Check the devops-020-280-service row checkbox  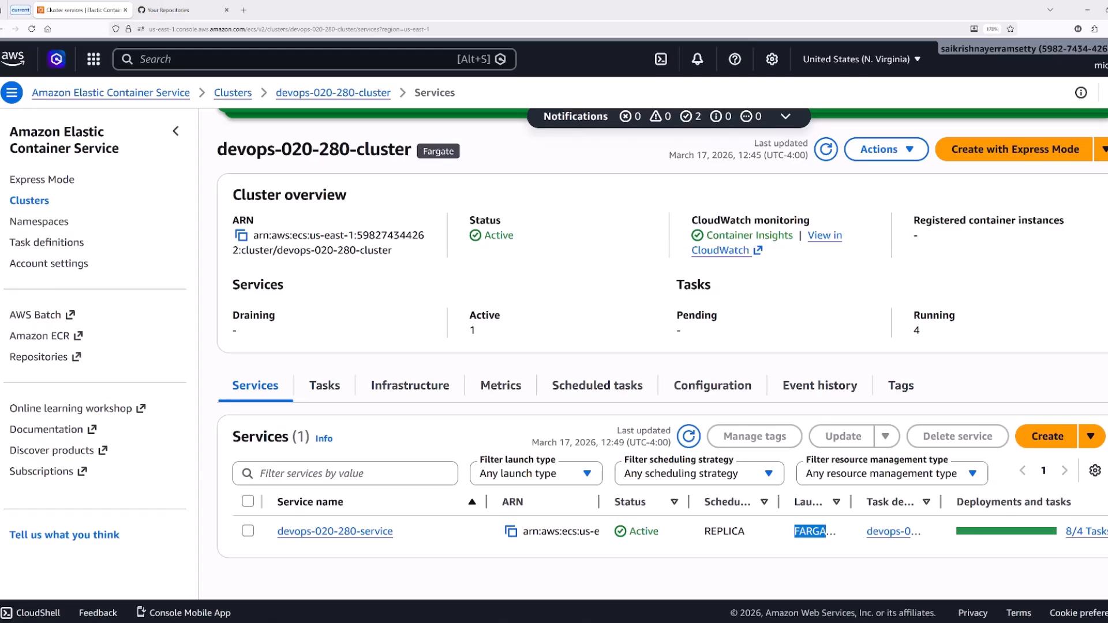(248, 531)
